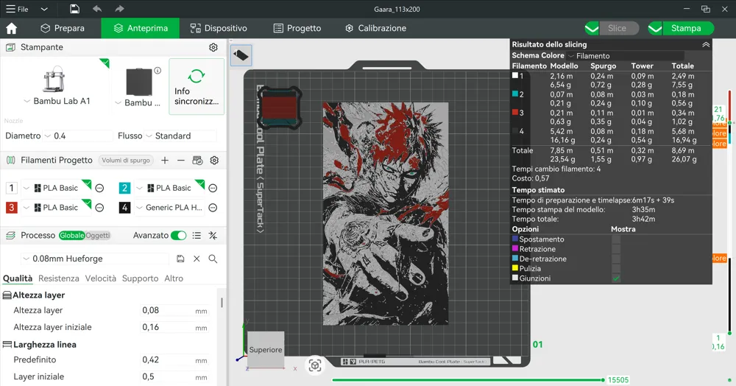Screen dimensions: 736x386
Task: Uncheck the Giunzioni display checkbox
Action: 616,278
